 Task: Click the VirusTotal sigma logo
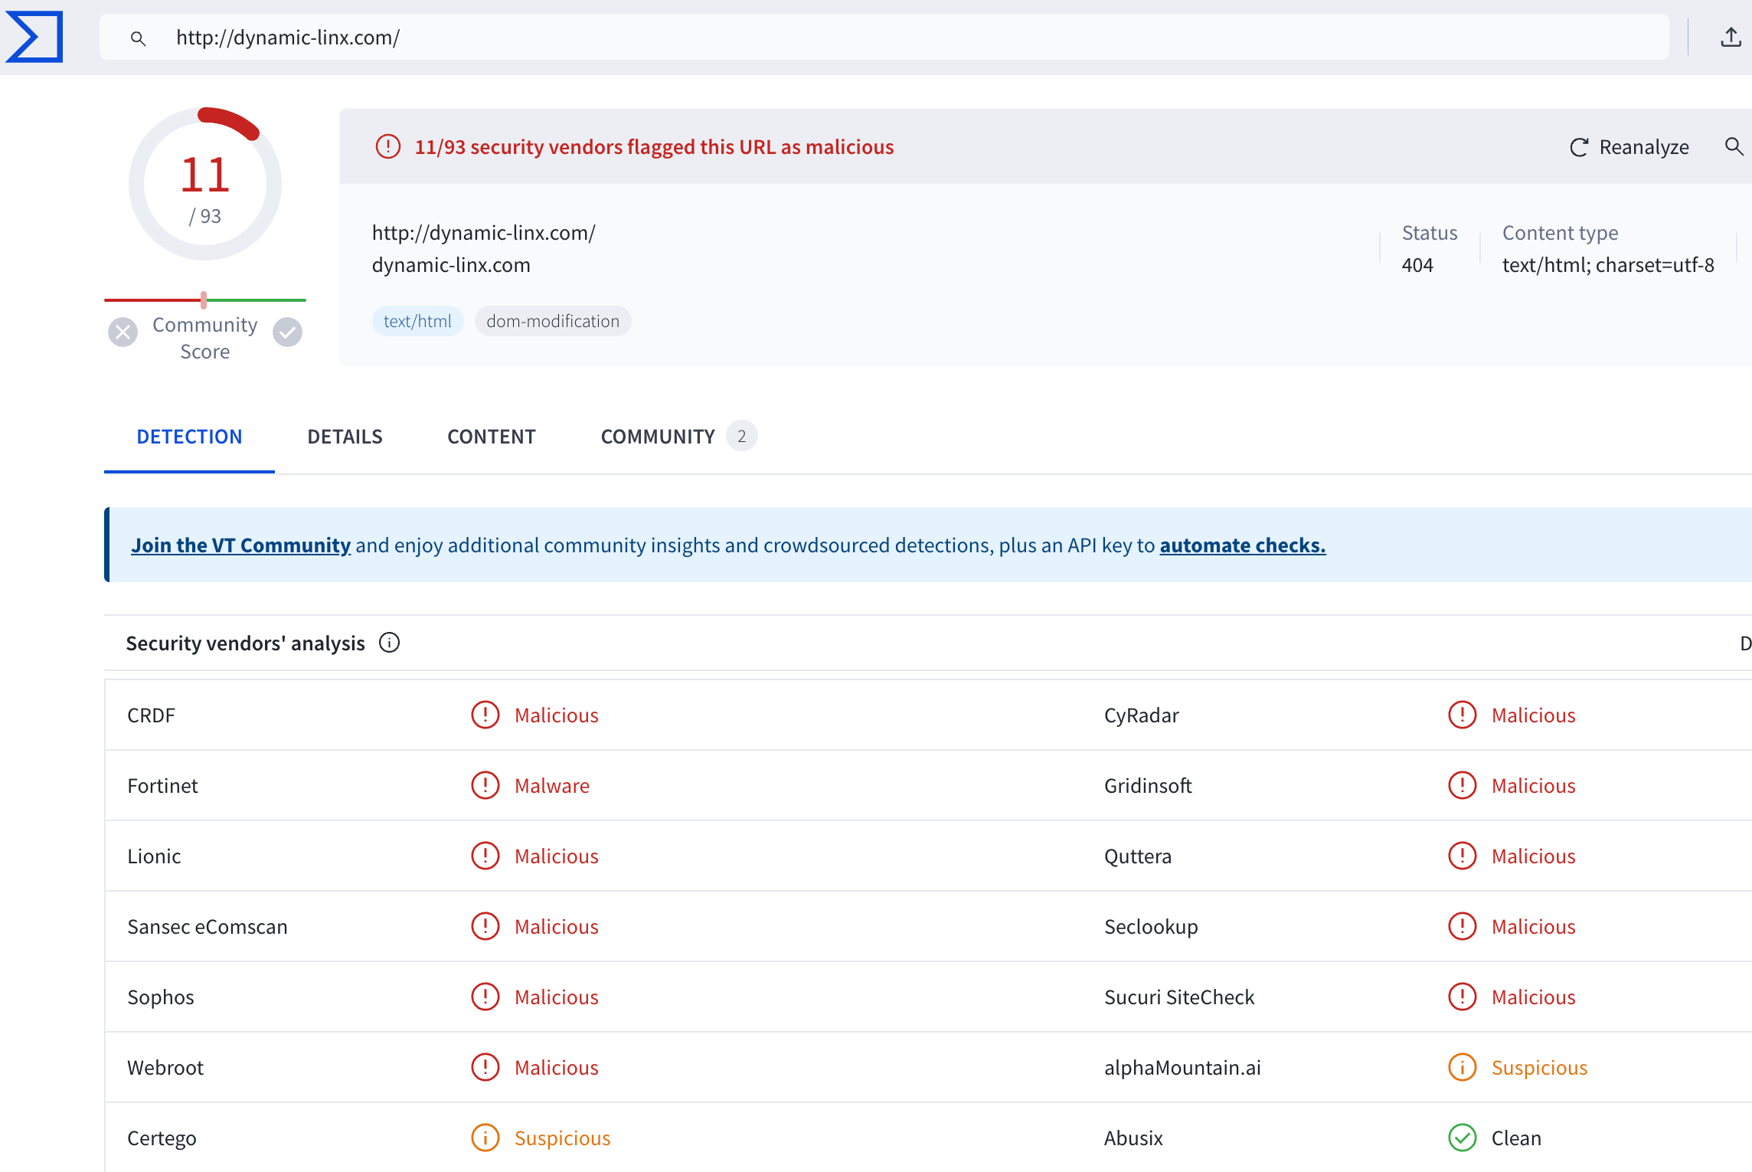pos(34,37)
